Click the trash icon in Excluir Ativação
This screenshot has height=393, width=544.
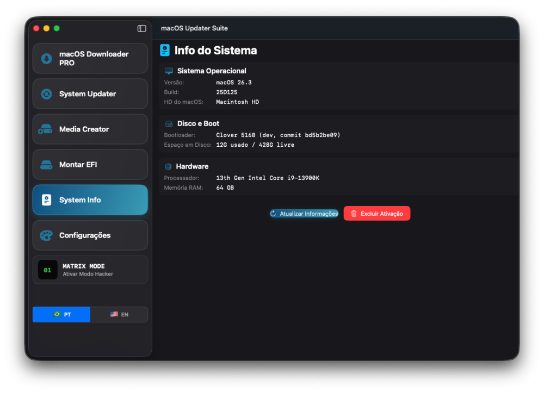click(354, 214)
